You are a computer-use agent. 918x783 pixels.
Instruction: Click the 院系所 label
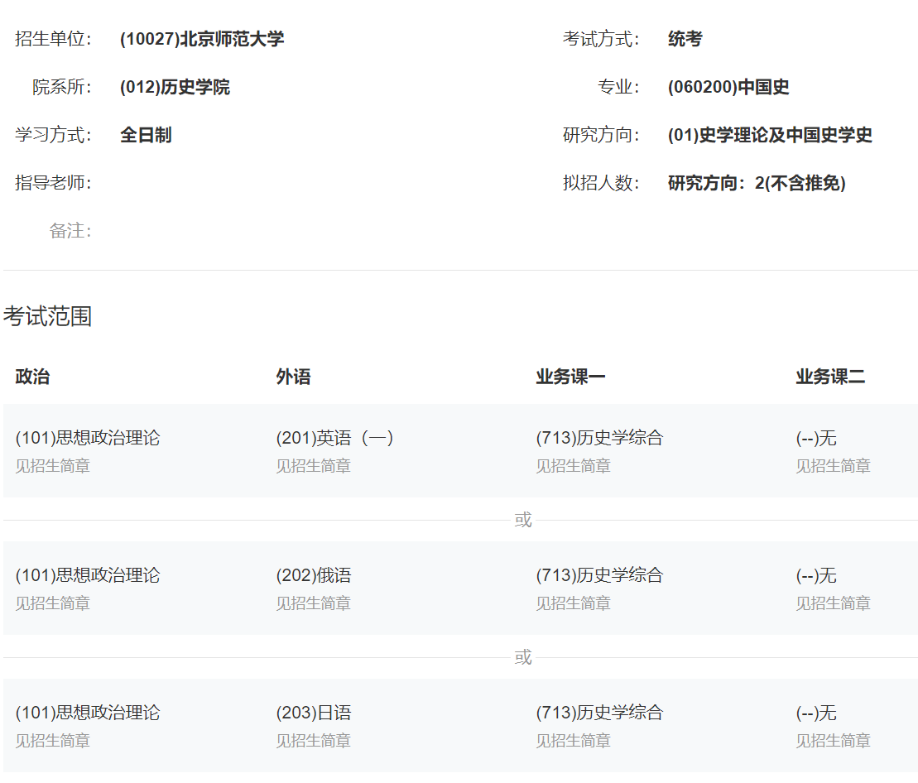[x=62, y=87]
